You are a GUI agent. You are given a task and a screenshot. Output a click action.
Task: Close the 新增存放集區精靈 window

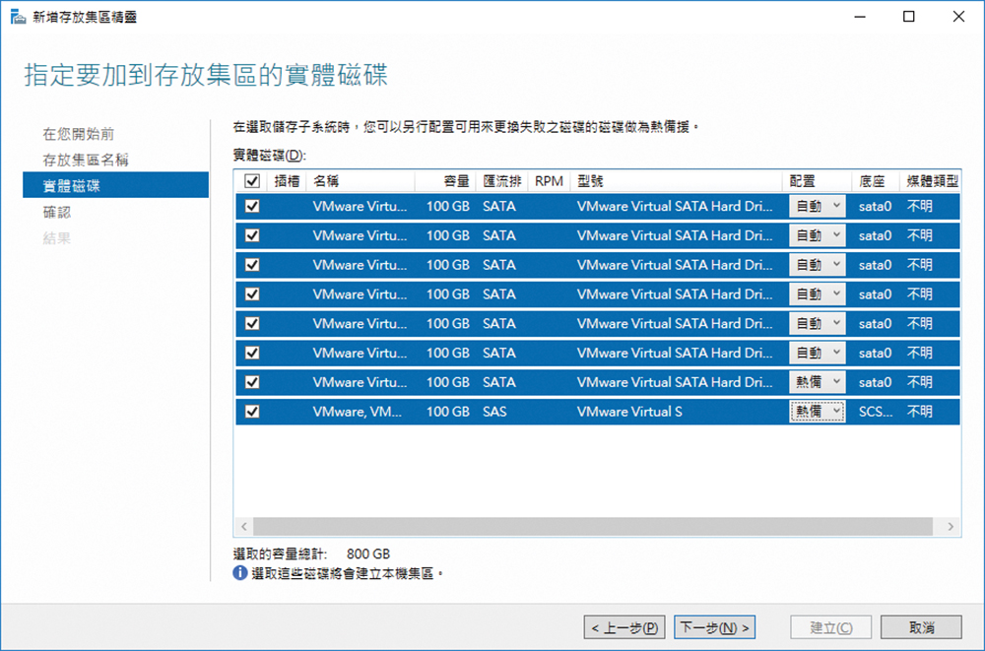[958, 17]
